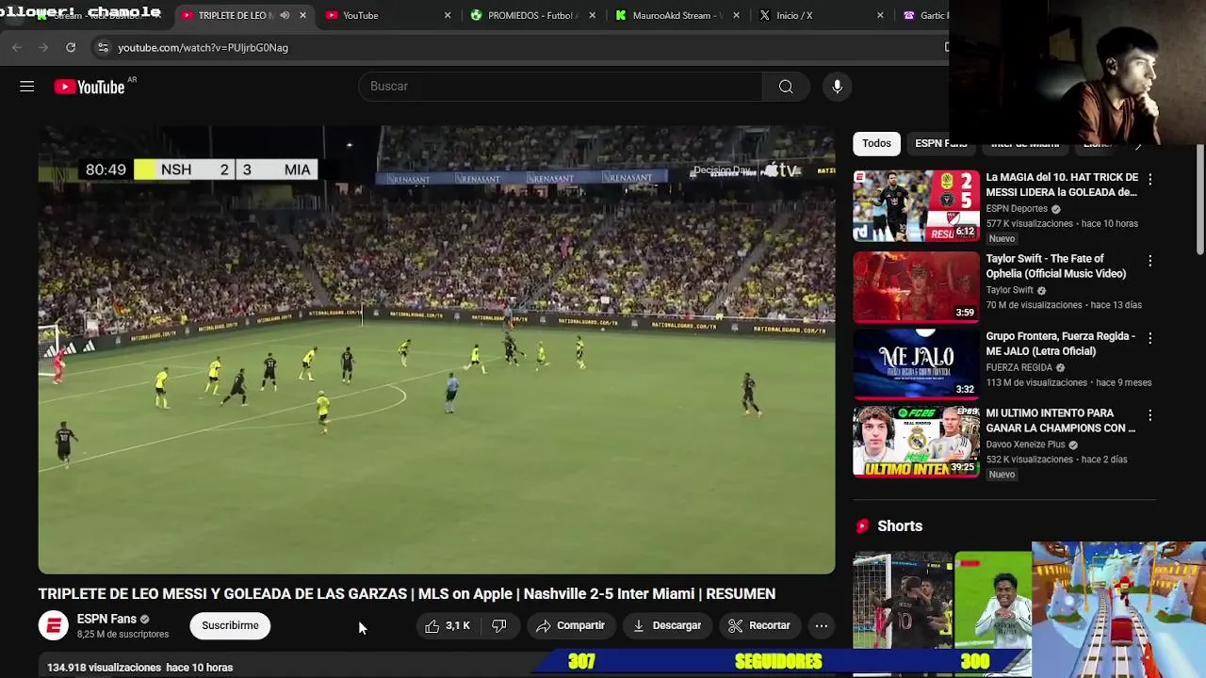This screenshot has width=1206, height=678.
Task: Click Recortar clip button
Action: pos(759,625)
